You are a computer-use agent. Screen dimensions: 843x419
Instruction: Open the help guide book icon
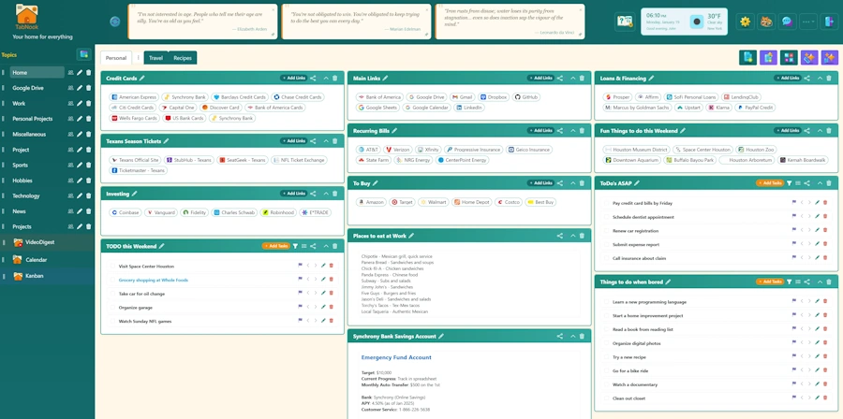click(x=625, y=22)
